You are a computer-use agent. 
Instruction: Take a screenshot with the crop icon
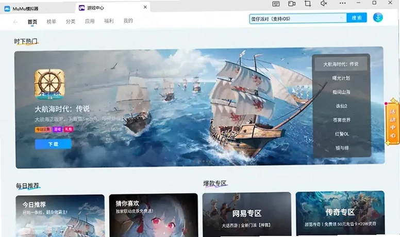pos(308,3)
